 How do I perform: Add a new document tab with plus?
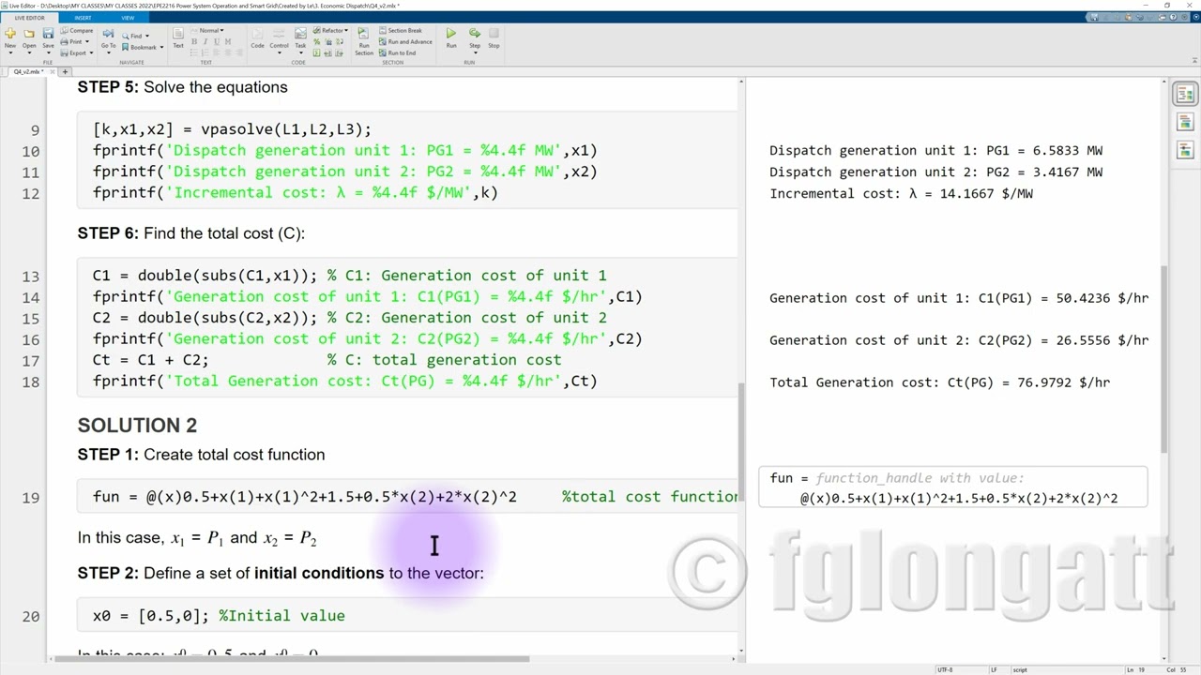pos(65,71)
